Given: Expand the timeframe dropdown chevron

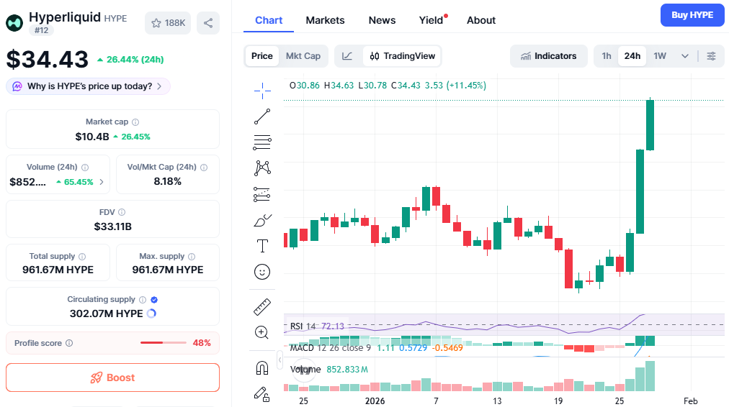Looking at the screenshot, I should pyautogui.click(x=685, y=56).
